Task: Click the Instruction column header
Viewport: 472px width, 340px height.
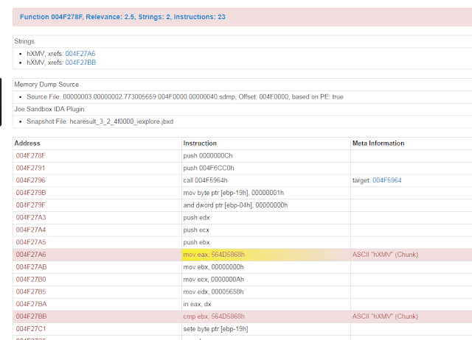Action: coord(200,144)
